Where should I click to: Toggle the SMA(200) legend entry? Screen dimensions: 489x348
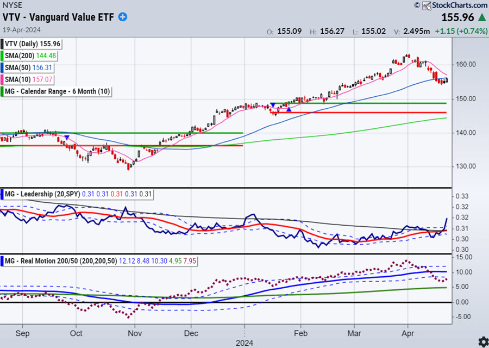click(x=31, y=55)
